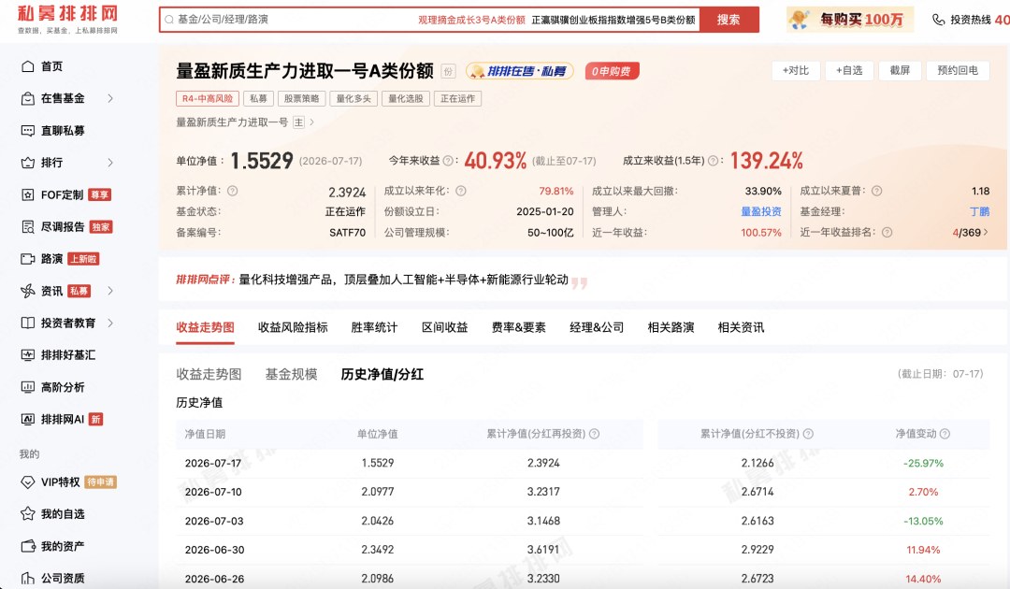This screenshot has height=589, width=1010.
Task: Switch to 收益风险指标 tab
Action: pos(293,327)
